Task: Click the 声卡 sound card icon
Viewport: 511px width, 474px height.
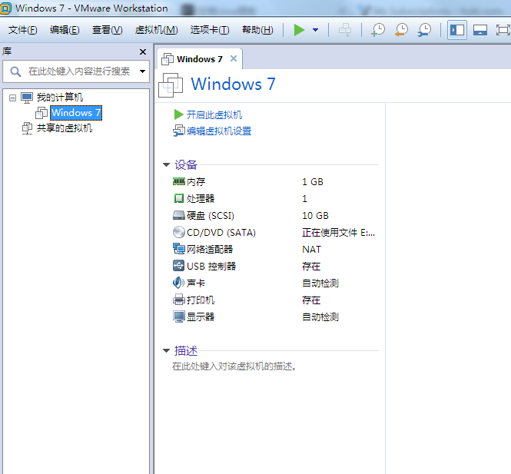Action: pyautogui.click(x=178, y=283)
